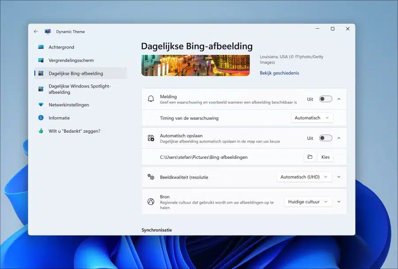
Task: Open the Automatisch (UHD) quality dropdown
Action: point(304,177)
